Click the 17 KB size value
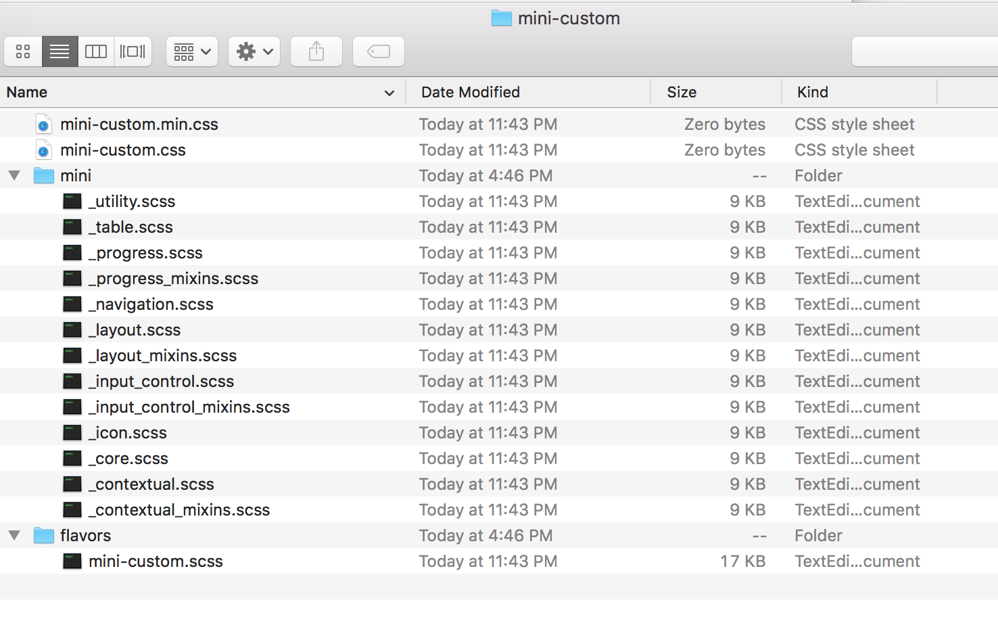 (x=743, y=562)
